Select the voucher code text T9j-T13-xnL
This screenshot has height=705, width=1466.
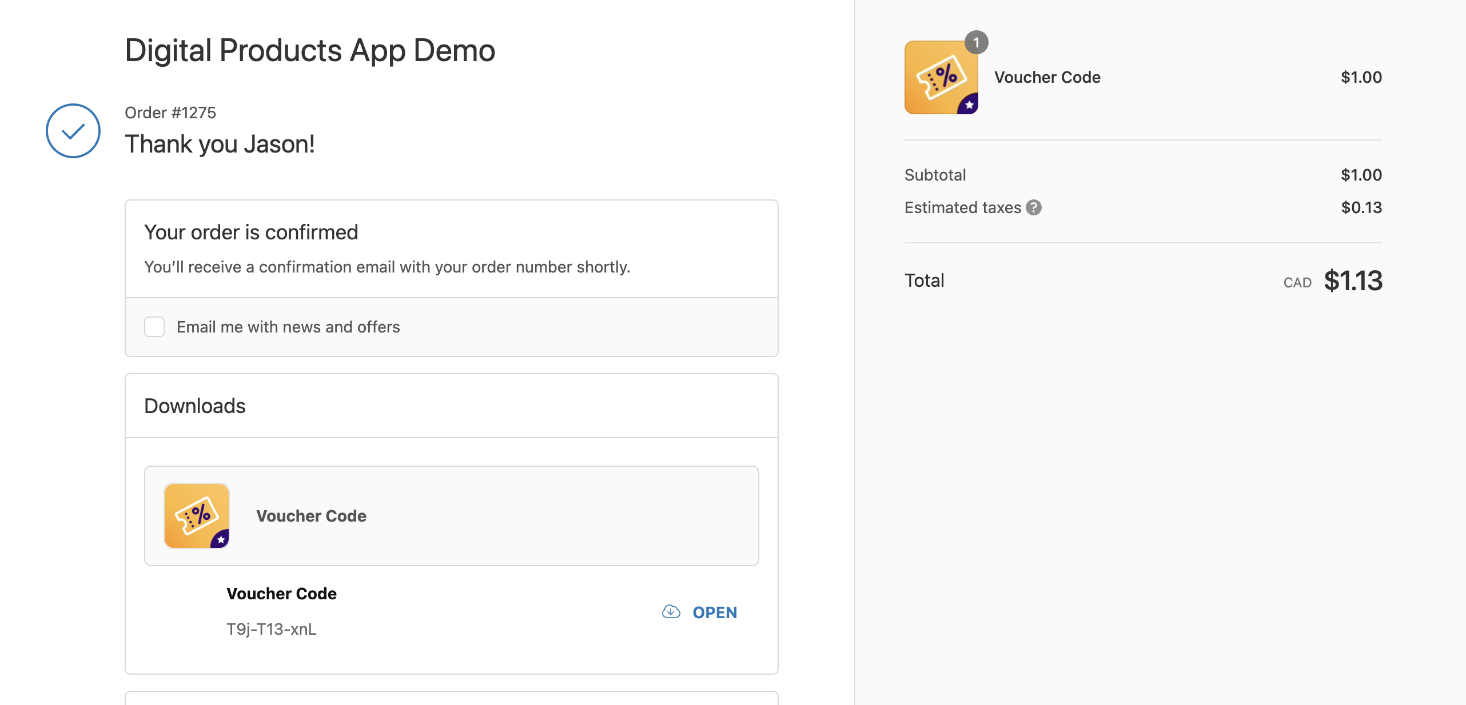pyautogui.click(x=271, y=629)
